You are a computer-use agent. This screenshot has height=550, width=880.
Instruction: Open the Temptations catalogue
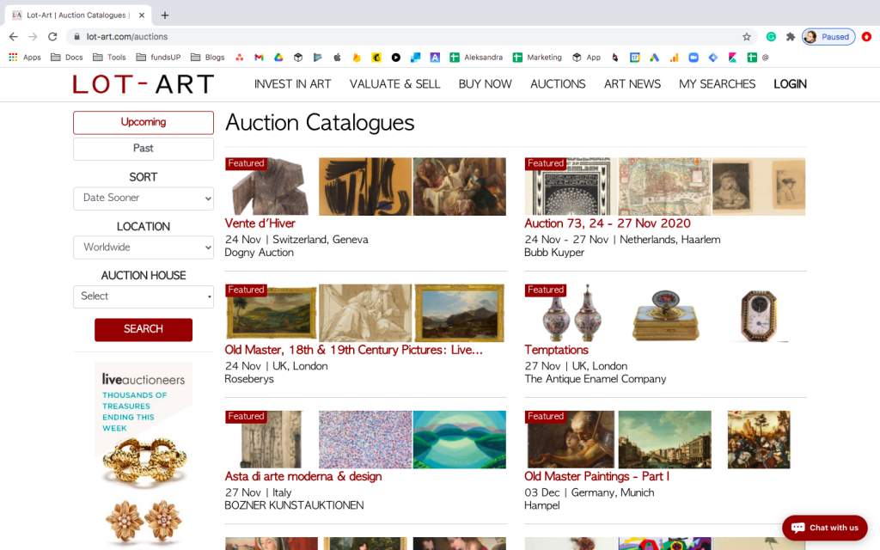point(556,351)
